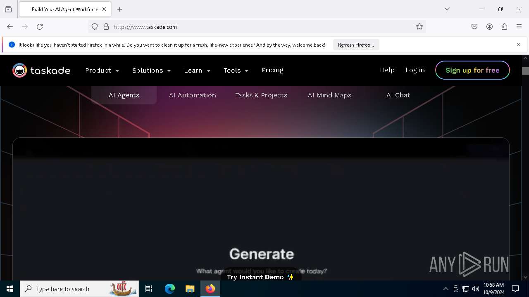Select the AI Agents tab
The image size is (529, 297).
(124, 95)
